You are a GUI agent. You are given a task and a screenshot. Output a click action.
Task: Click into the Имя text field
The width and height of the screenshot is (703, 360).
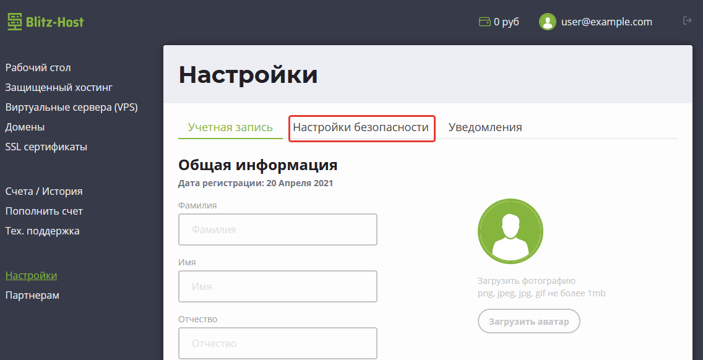tap(278, 286)
